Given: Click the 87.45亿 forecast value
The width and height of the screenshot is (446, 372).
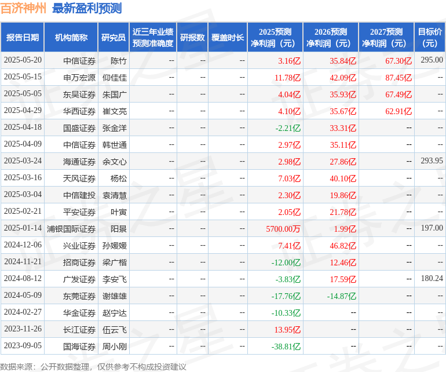Looking at the screenshot, I should tap(399, 78).
